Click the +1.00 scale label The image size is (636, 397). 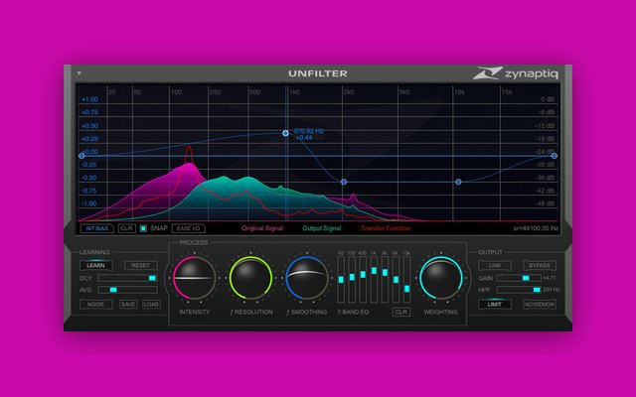[89, 99]
